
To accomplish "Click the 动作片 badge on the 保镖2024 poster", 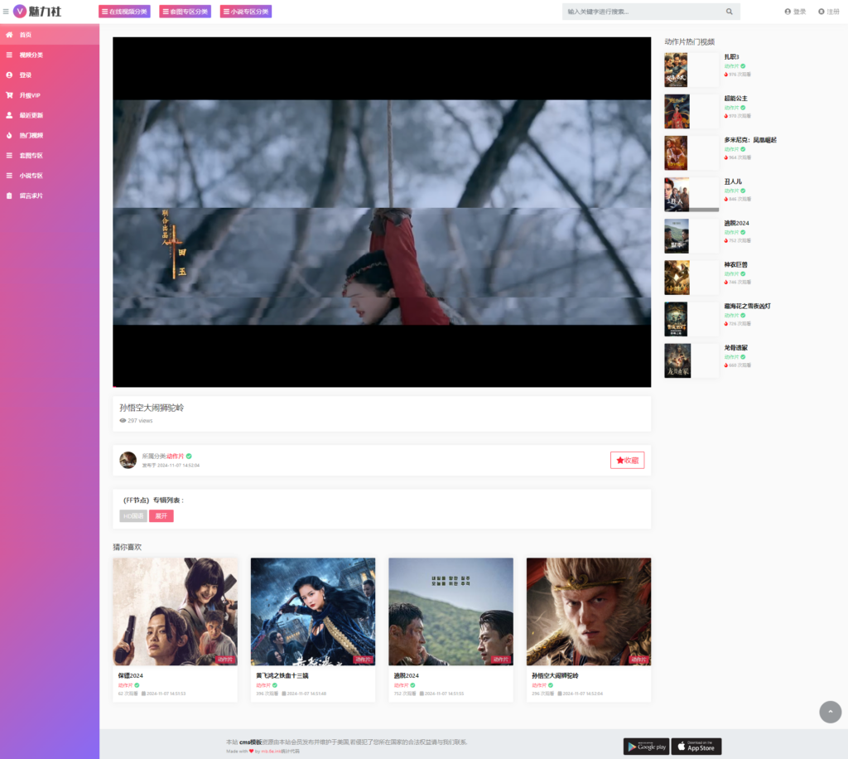I will pyautogui.click(x=225, y=660).
